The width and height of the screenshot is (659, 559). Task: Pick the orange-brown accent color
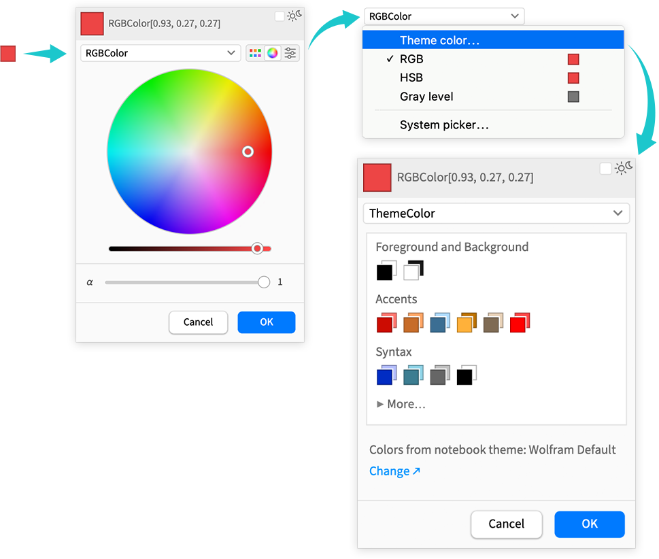[x=413, y=323]
